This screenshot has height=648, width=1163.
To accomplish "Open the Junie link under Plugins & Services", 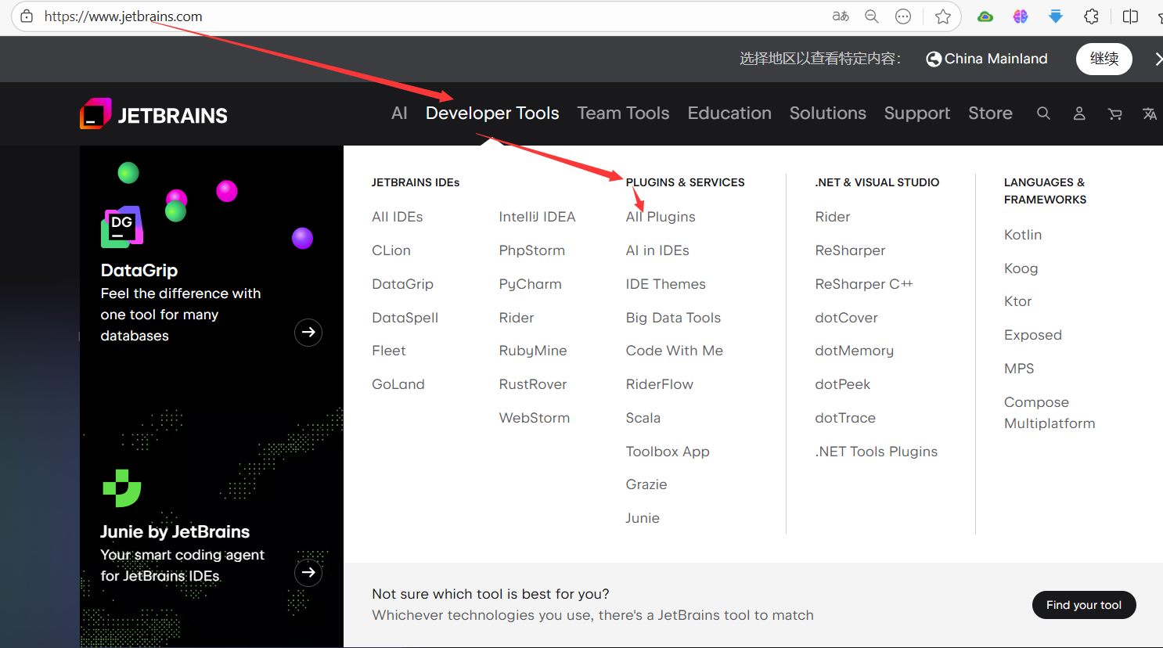I will [643, 518].
